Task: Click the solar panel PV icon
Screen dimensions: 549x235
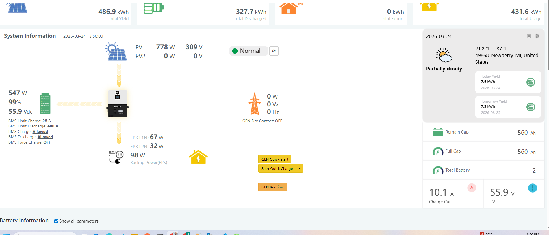Action: [116, 51]
